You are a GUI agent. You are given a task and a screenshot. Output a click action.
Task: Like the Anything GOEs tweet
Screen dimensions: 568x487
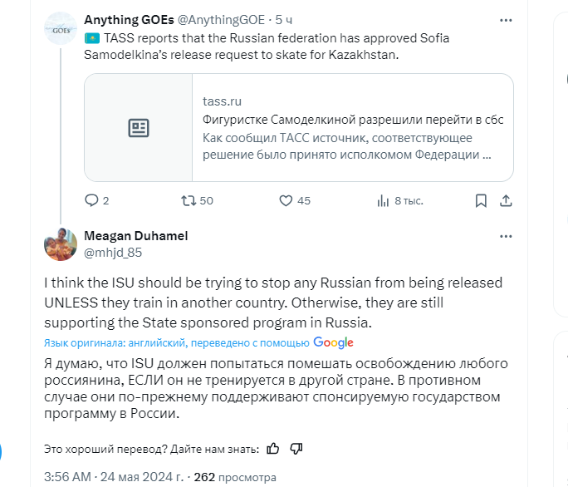(x=286, y=200)
